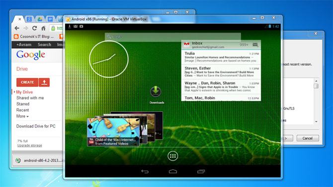Screen dimensions: 333x187
Task: Tap the YouTube logo on video widget
Action: click(91, 141)
